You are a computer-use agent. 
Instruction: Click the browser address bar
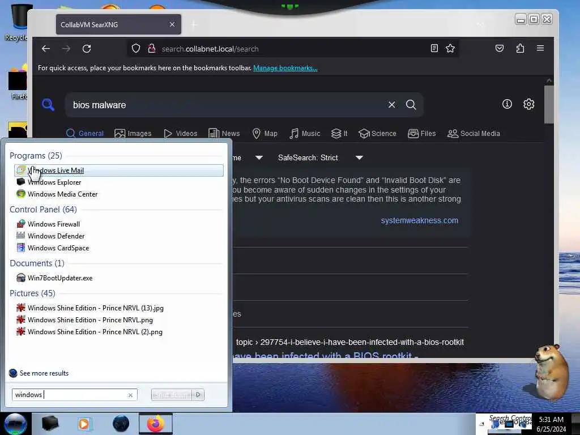click(292, 49)
